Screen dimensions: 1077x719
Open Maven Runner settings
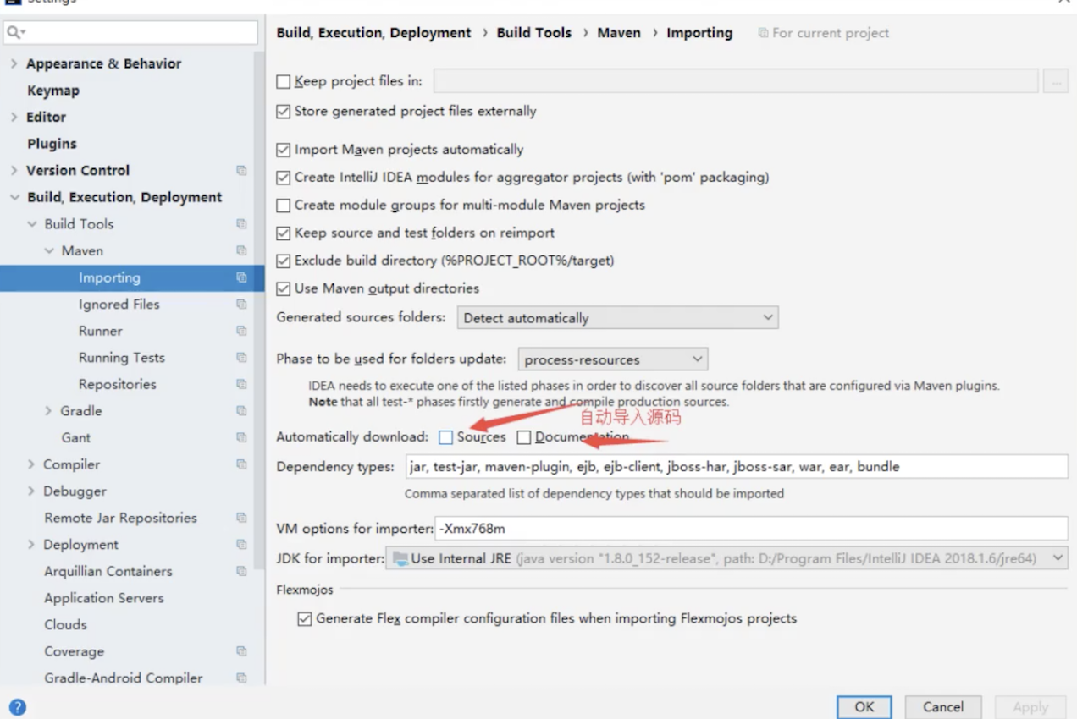pos(101,331)
